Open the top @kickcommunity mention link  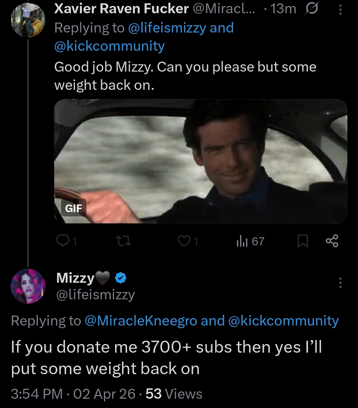coord(109,46)
